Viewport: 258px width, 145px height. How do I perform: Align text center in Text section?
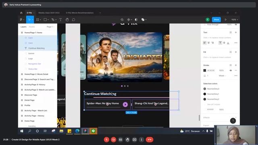tap(208, 43)
